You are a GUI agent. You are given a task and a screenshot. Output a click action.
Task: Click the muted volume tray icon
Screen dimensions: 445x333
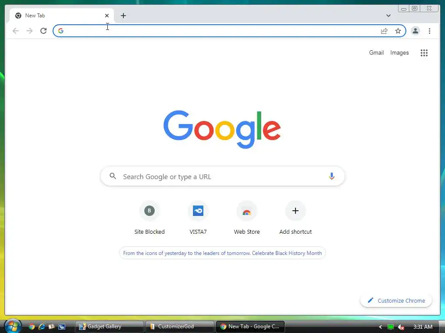click(x=401, y=327)
